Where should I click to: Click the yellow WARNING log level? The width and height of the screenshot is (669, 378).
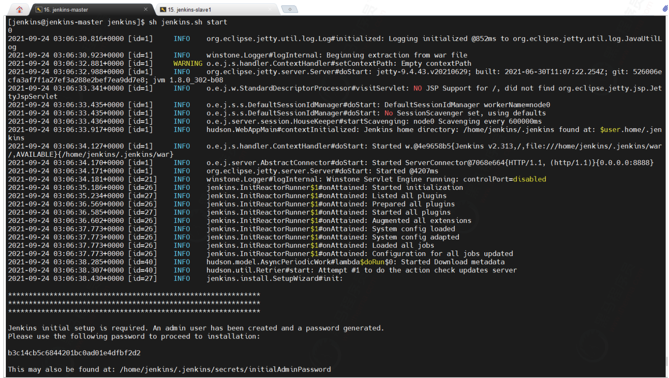tap(188, 63)
